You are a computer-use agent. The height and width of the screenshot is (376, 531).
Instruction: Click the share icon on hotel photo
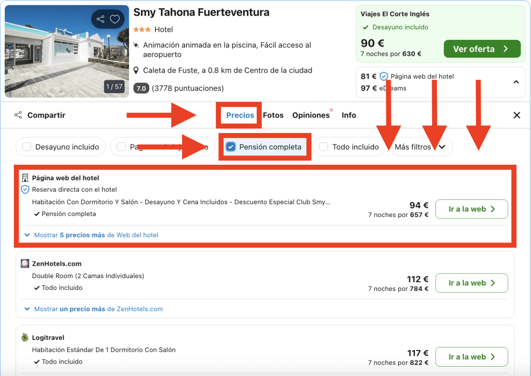pyautogui.click(x=101, y=20)
